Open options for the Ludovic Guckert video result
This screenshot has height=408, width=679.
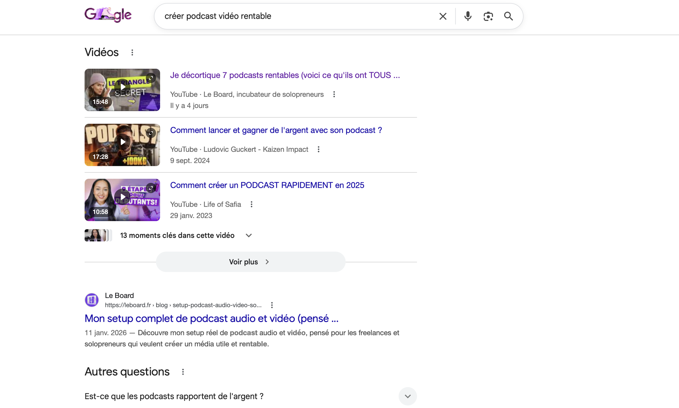point(319,149)
